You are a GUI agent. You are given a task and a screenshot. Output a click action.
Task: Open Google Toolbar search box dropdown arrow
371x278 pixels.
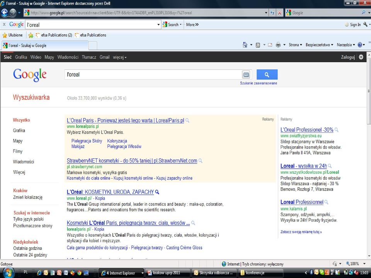[158, 25]
